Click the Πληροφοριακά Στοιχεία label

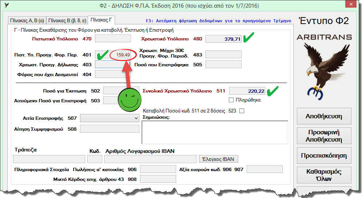41,170
